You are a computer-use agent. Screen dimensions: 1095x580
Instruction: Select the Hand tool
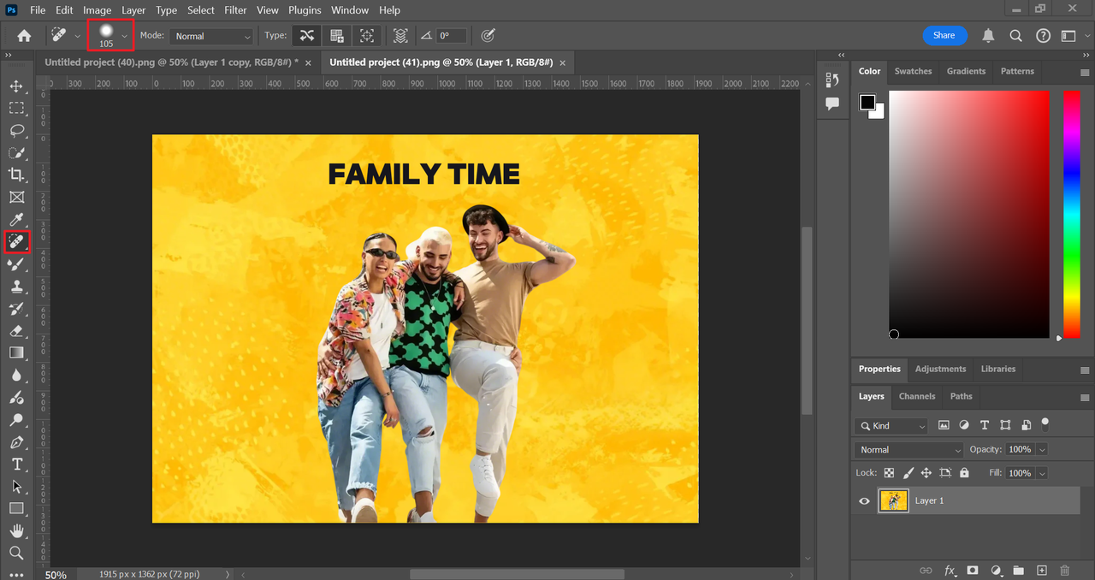point(16,531)
